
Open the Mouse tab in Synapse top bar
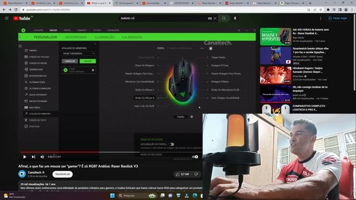pyautogui.click(x=53, y=30)
